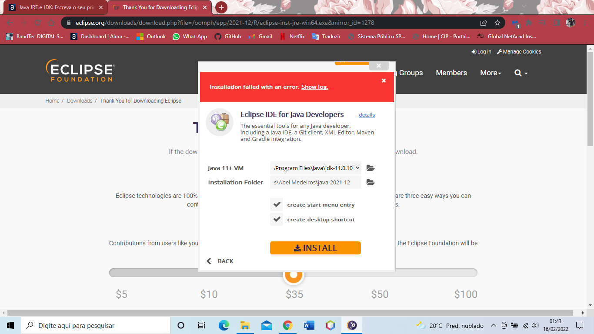
Task: Open the Sistema Público SP bookmark
Action: tap(377, 37)
